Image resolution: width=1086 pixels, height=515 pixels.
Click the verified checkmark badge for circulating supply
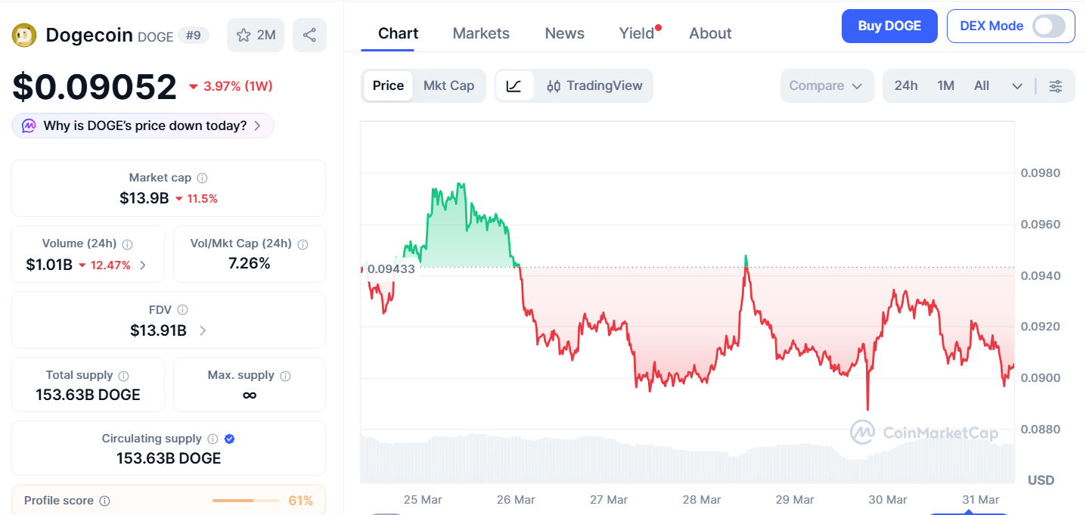tap(229, 439)
